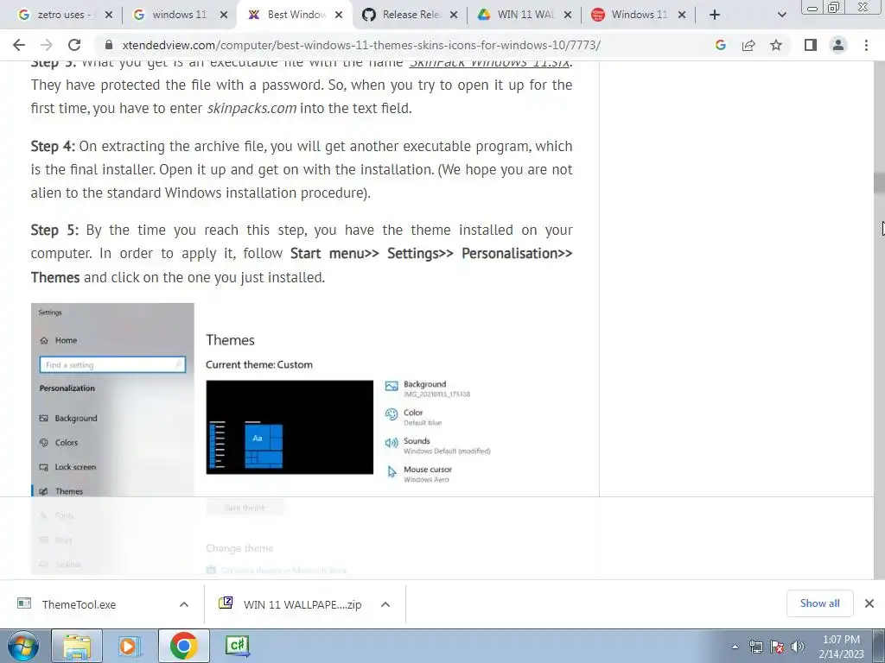Close the GitHub Release tab
The height and width of the screenshot is (663, 885).
[453, 15]
